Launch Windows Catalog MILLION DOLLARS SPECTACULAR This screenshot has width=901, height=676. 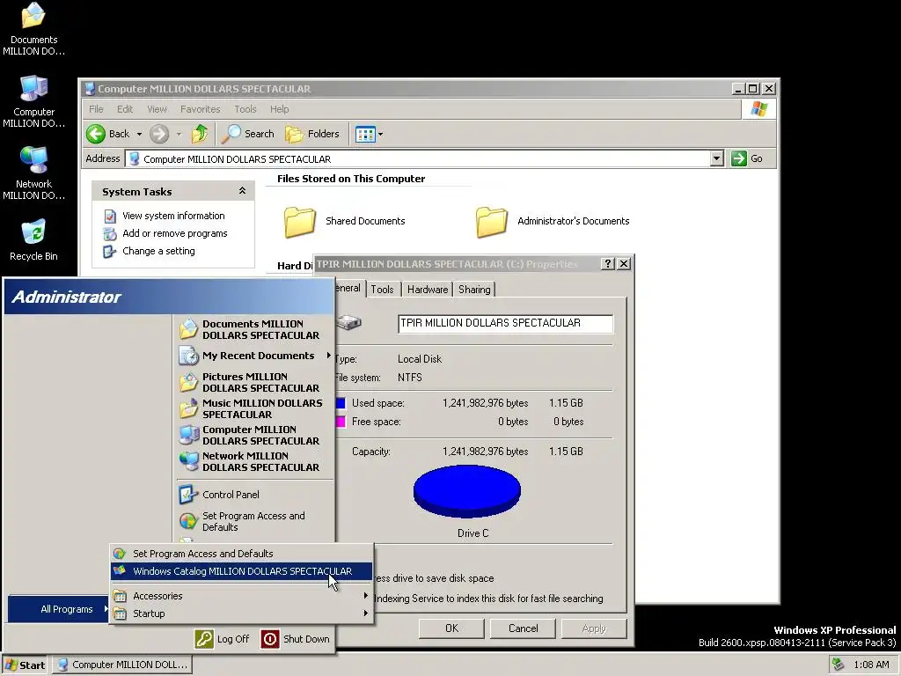click(x=241, y=571)
